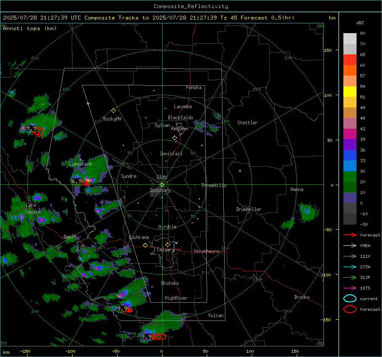The height and width of the screenshot is (357, 382).
Task: Click the red forecast arrow in legend
Action: (350, 235)
